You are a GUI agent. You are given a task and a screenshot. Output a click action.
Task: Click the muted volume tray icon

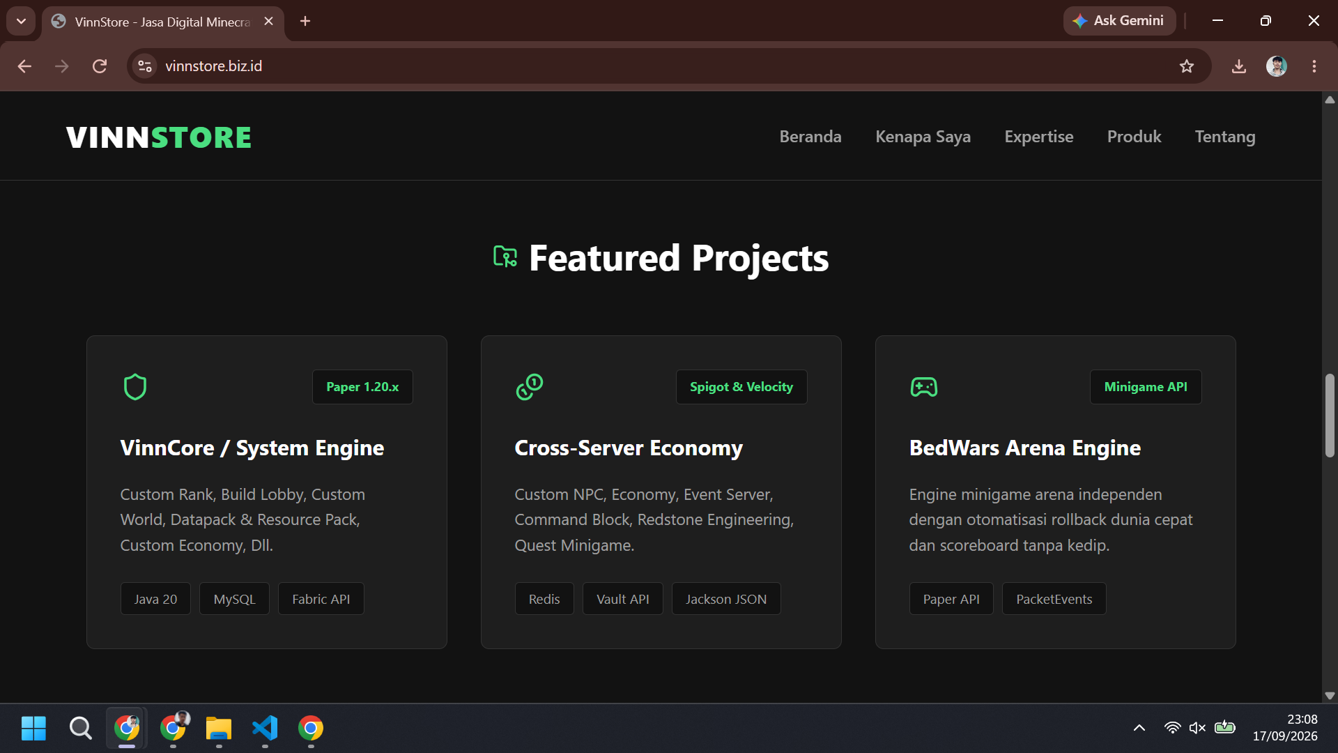(x=1197, y=728)
